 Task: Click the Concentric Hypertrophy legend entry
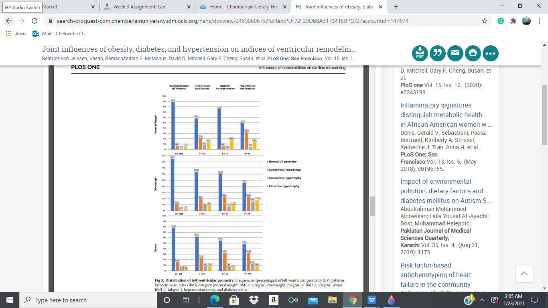(284, 178)
